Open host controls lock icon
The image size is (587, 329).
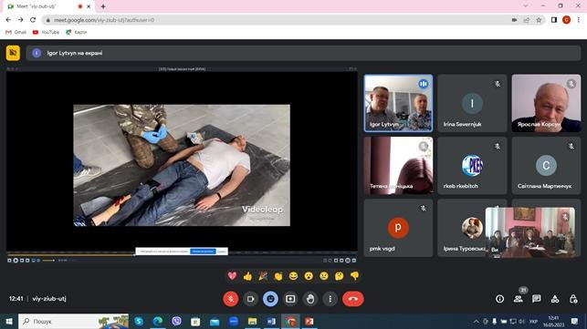click(x=573, y=299)
